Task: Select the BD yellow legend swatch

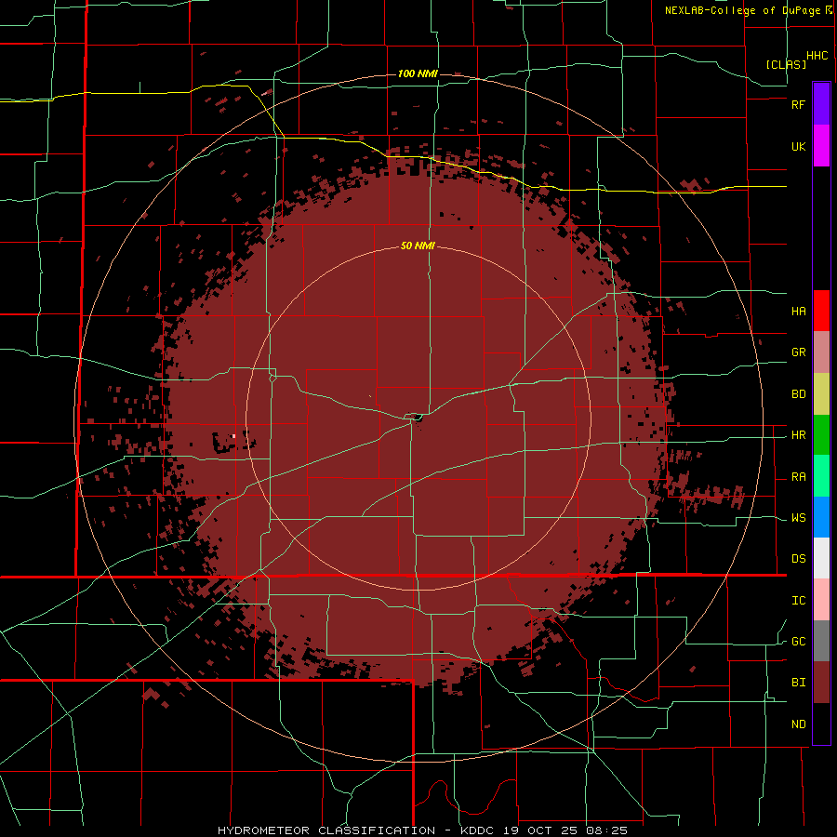Action: [x=821, y=394]
